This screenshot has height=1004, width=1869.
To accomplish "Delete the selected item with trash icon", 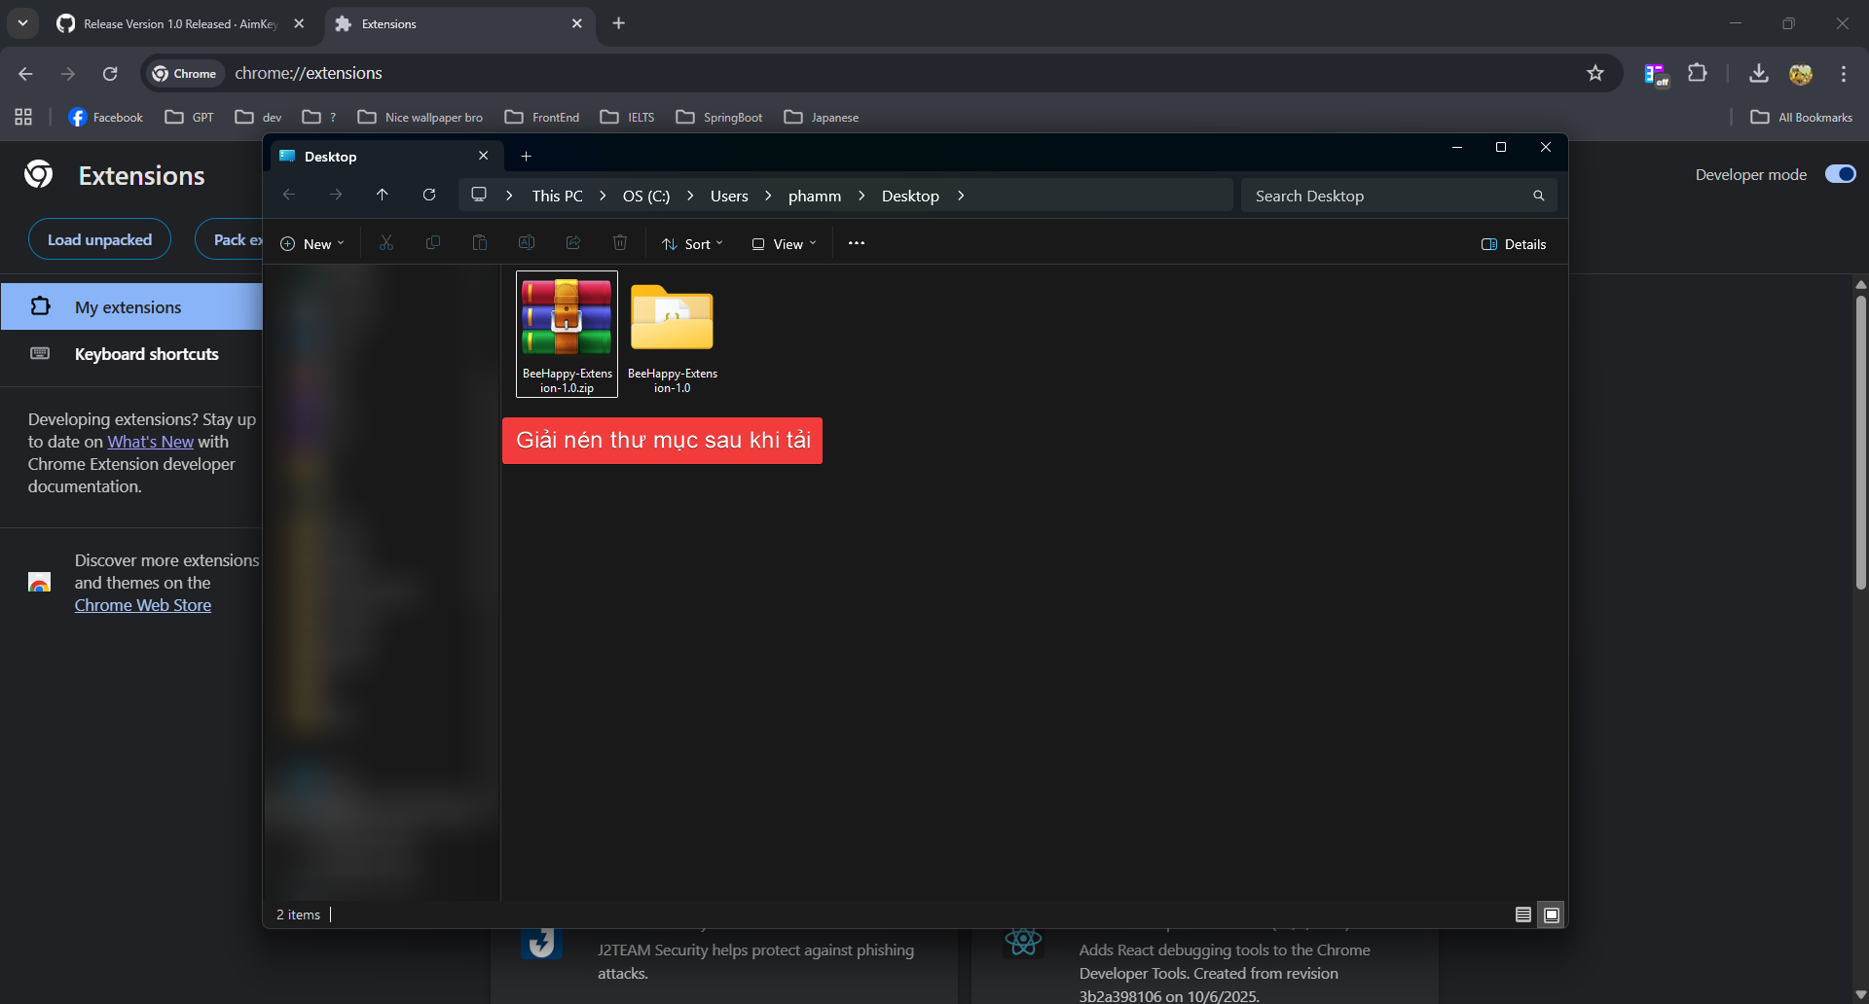I will click(620, 243).
